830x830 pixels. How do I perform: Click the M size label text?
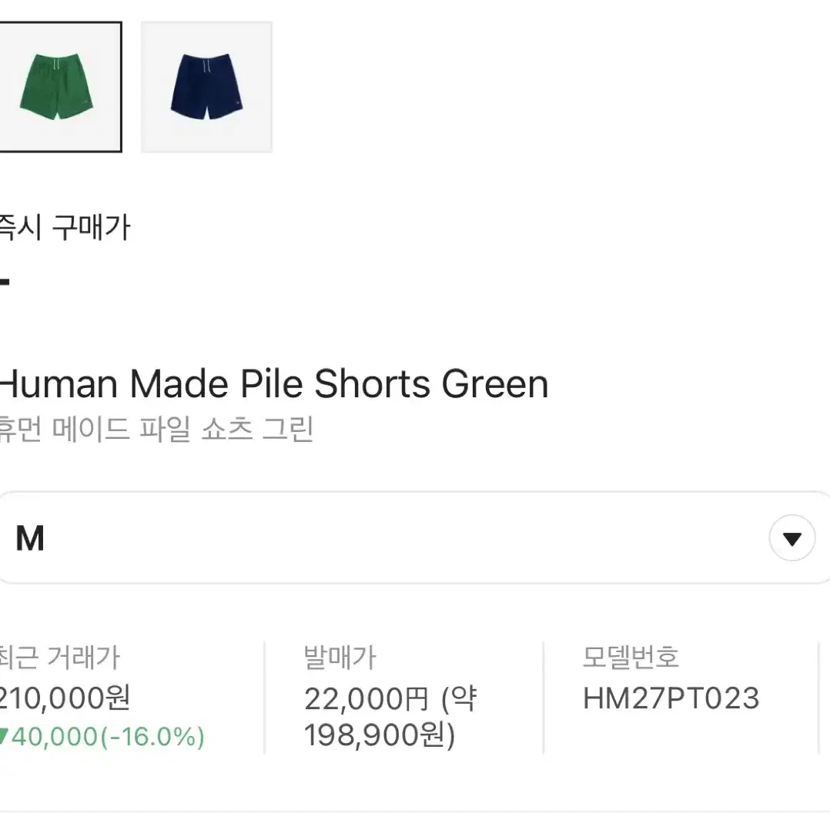[x=30, y=538]
